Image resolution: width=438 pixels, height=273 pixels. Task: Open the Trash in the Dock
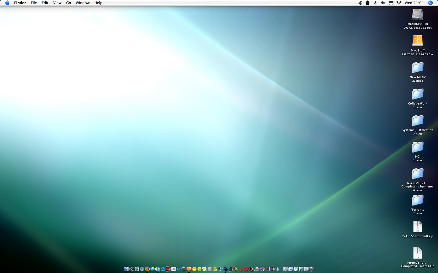click(312, 269)
